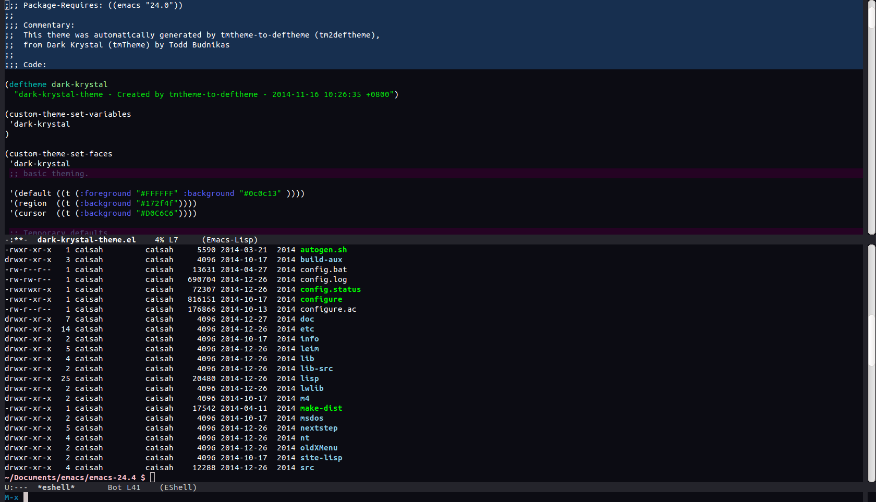The width and height of the screenshot is (876, 502).
Task: Click the (Emacs-Lisp) major mode indicator
Action: [x=230, y=240]
